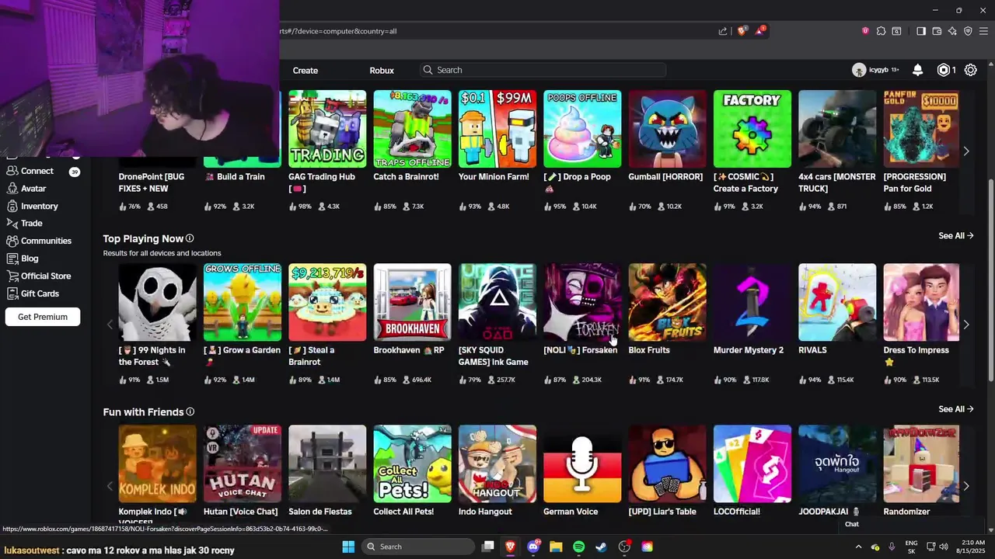Screen dimensions: 995x559
Task: Open Discord from the taskbar
Action: [533, 547]
